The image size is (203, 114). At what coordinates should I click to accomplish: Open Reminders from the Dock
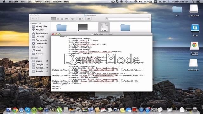[x=110, y=110]
